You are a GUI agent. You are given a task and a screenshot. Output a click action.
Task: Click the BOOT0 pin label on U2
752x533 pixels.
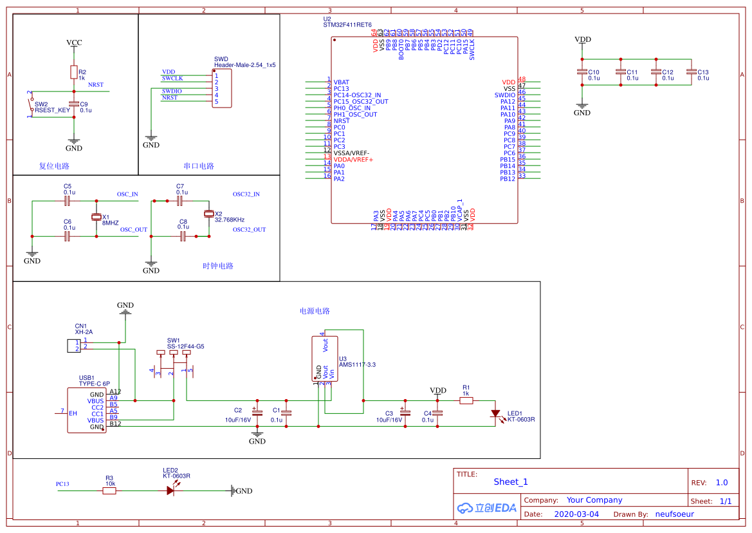(x=401, y=50)
